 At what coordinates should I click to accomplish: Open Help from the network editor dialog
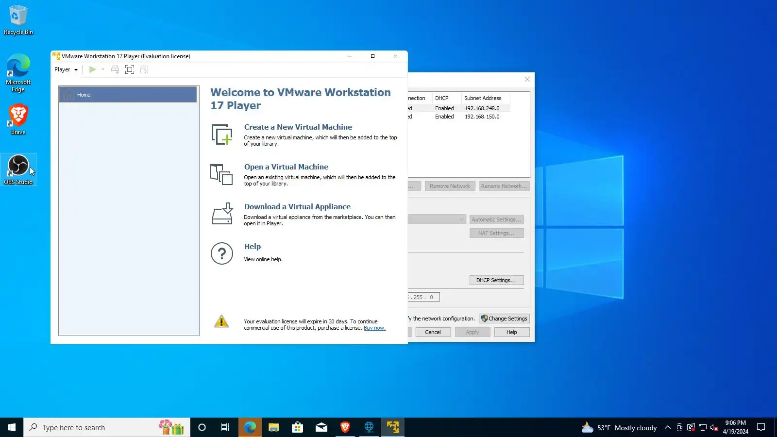(511, 332)
